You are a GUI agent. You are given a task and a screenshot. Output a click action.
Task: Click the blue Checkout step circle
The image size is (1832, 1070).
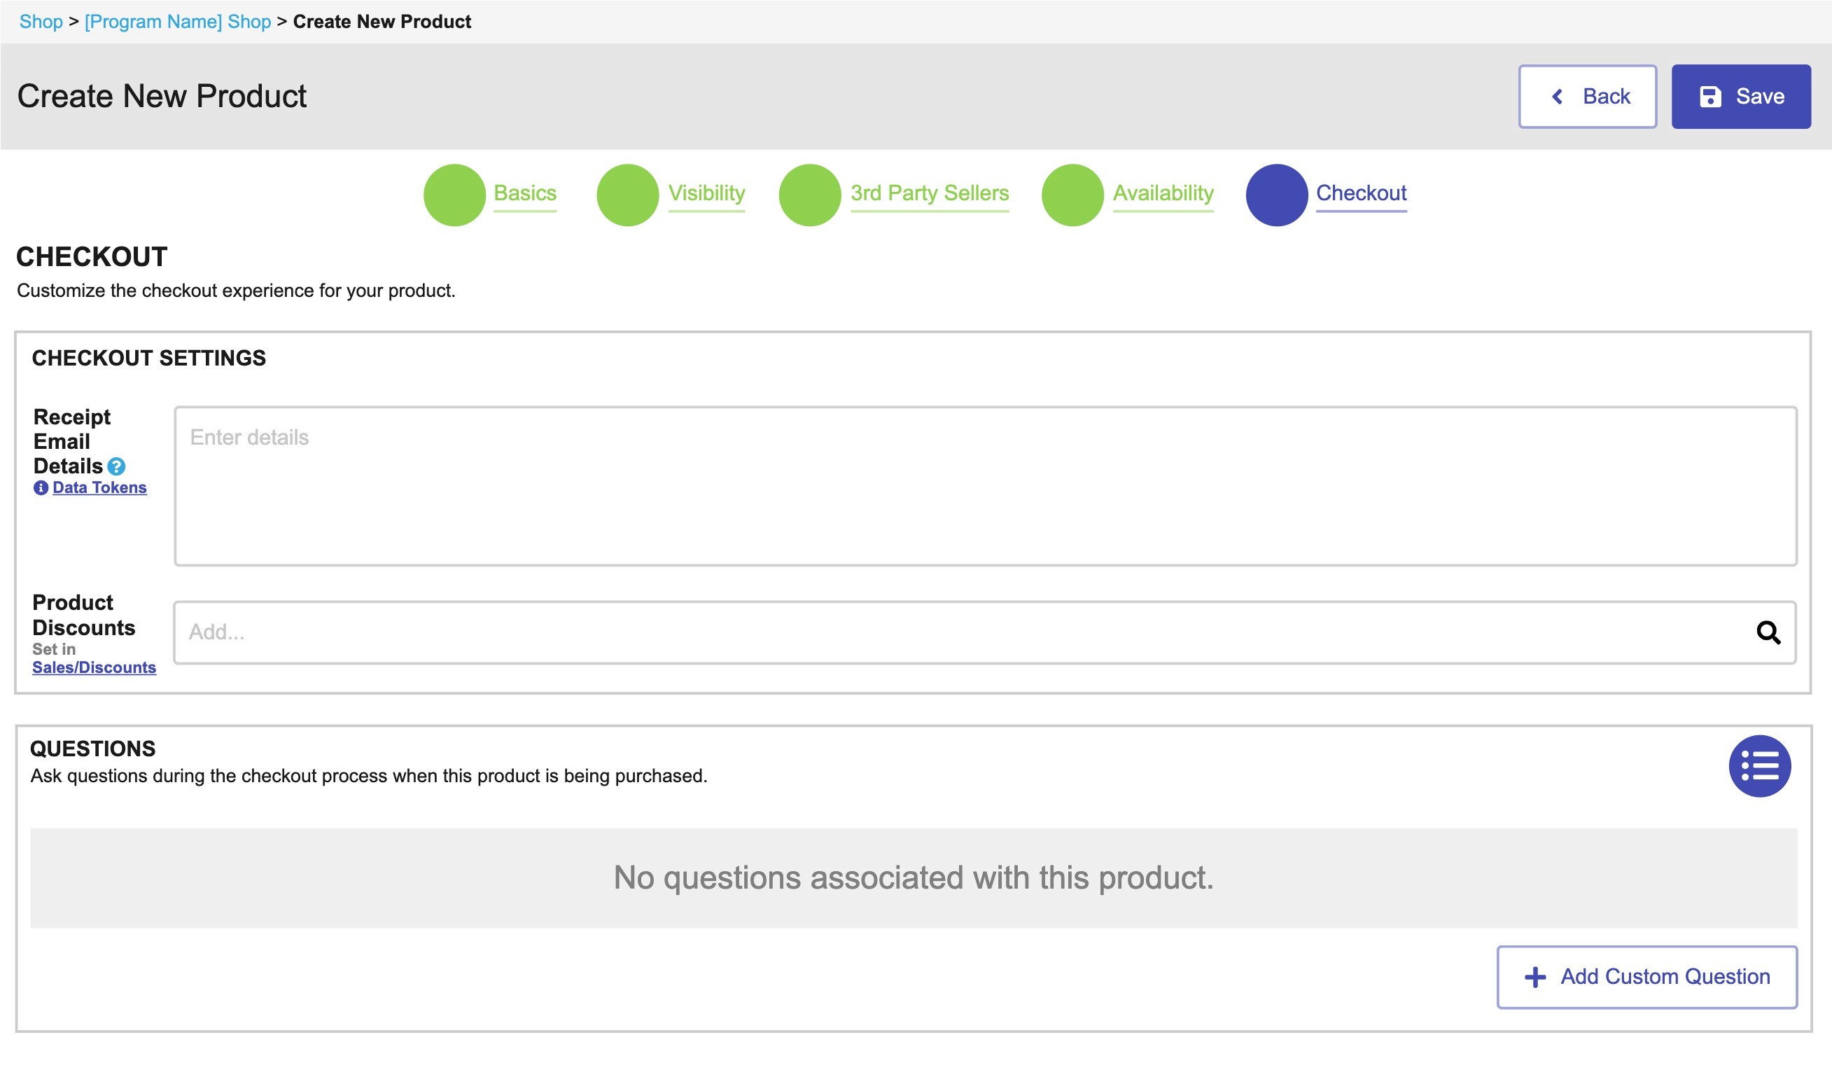[1277, 195]
